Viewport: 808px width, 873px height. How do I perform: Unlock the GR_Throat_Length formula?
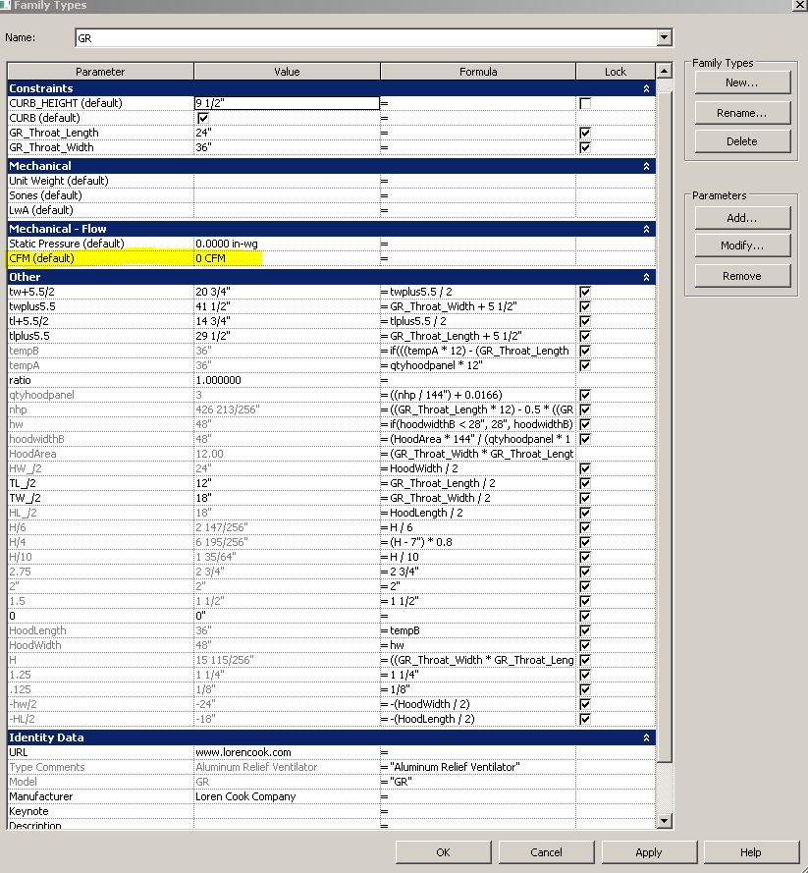click(584, 132)
